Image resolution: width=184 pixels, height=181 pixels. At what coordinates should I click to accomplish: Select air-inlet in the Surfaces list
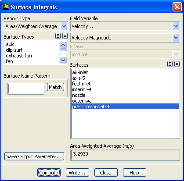point(80,72)
